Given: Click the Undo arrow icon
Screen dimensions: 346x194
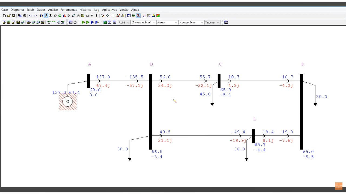Looking at the screenshot, I should (x=31, y=16).
